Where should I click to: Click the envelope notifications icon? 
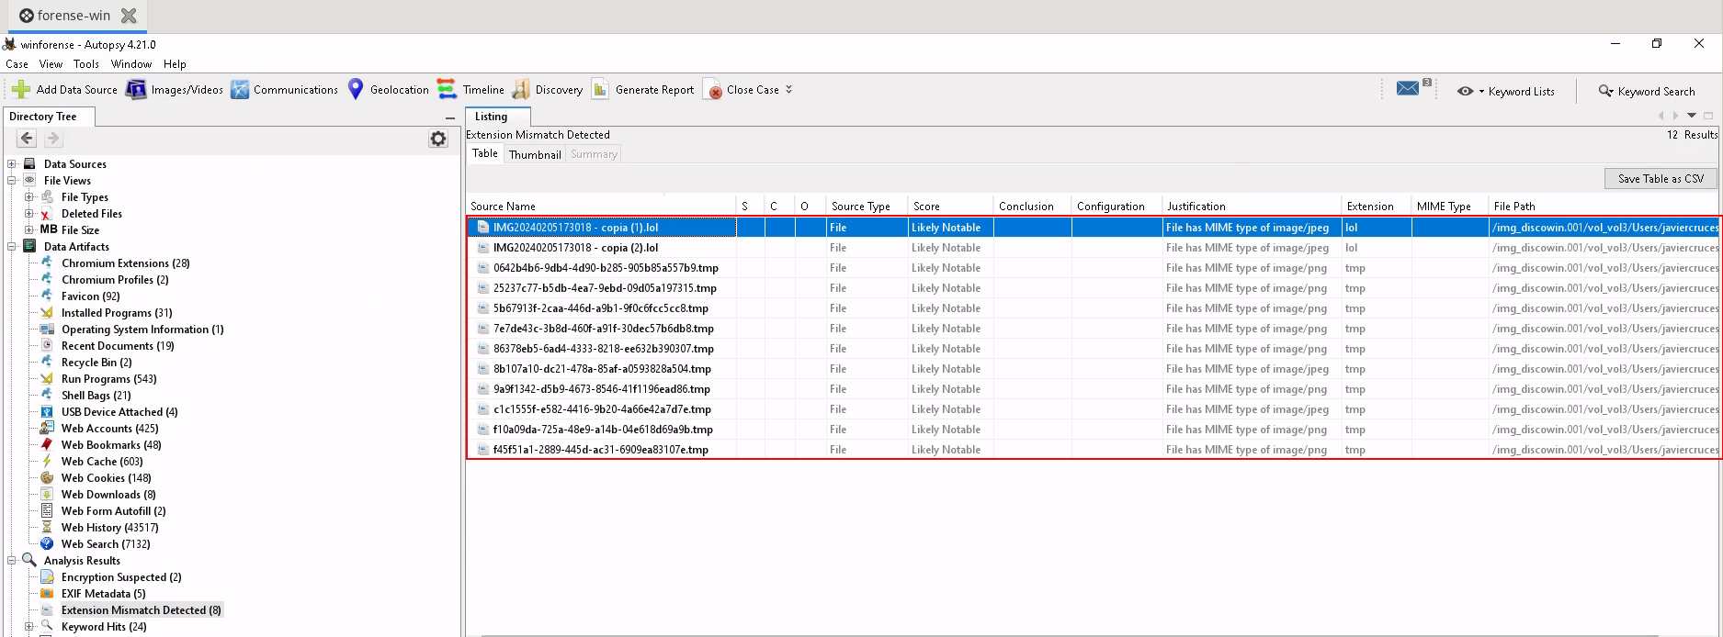(x=1408, y=88)
